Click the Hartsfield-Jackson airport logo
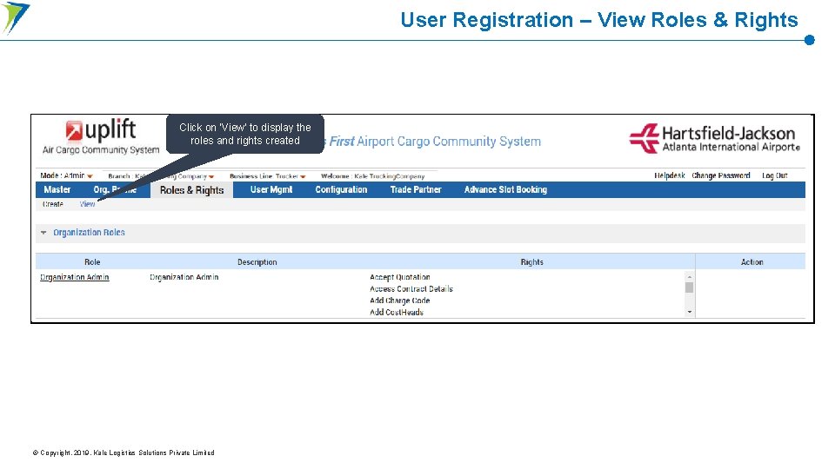The image size is (835, 469). (x=714, y=138)
